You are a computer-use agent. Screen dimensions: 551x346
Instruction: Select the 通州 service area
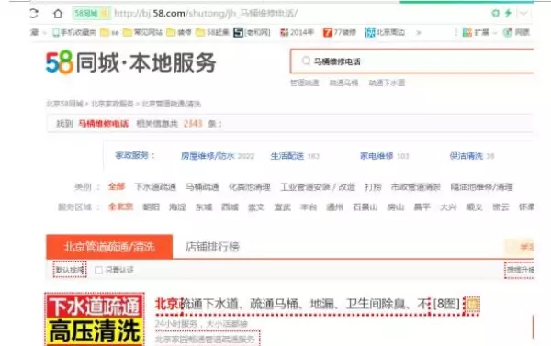click(334, 206)
